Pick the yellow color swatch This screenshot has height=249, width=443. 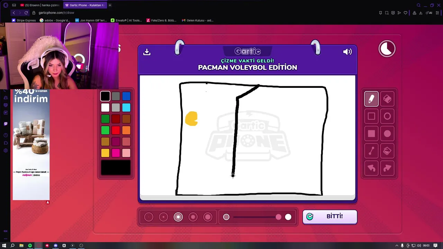click(105, 153)
